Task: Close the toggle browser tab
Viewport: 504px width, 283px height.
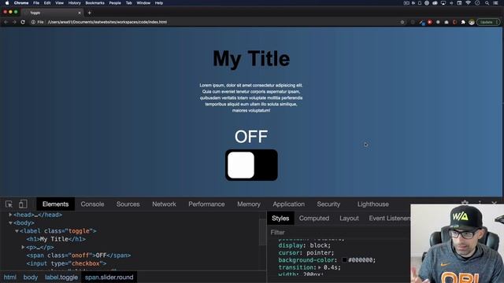Action: [x=80, y=13]
